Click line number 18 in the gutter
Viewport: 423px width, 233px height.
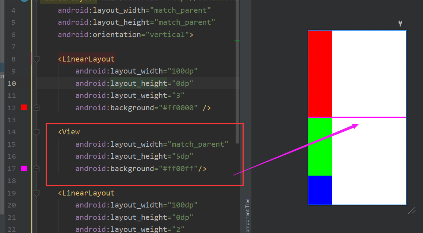[12, 181]
